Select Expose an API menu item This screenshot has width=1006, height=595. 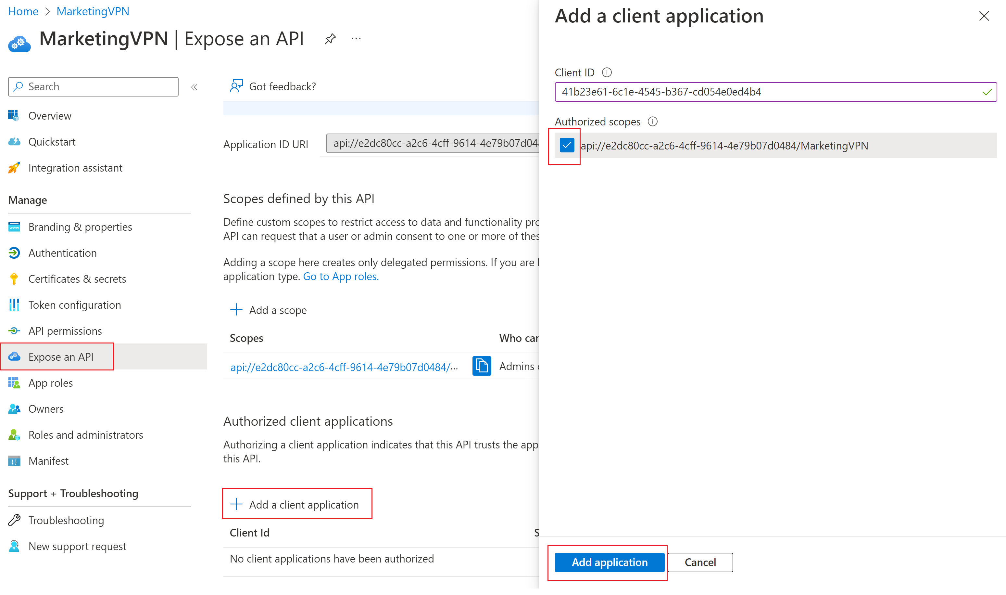pos(61,357)
